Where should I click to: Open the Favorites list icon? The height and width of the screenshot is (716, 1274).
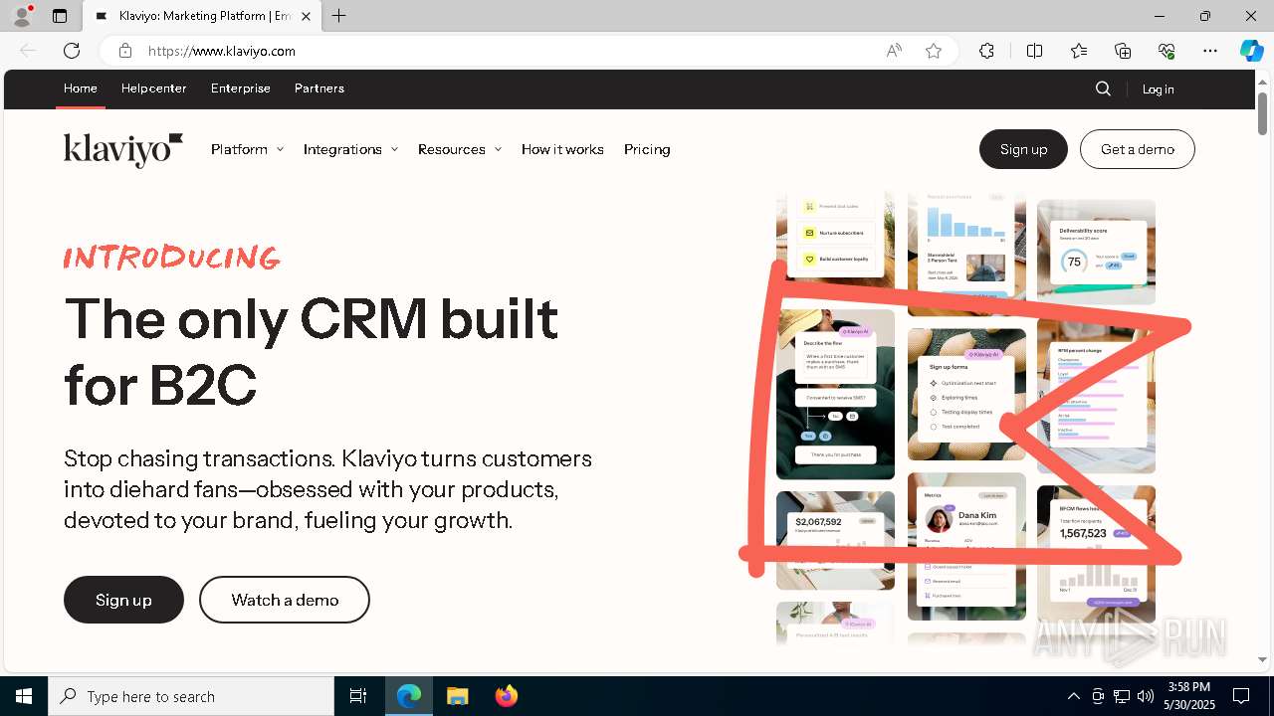click(x=1079, y=51)
